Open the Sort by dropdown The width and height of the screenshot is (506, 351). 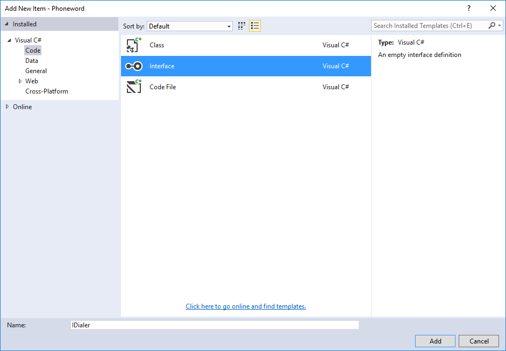pyautogui.click(x=189, y=26)
